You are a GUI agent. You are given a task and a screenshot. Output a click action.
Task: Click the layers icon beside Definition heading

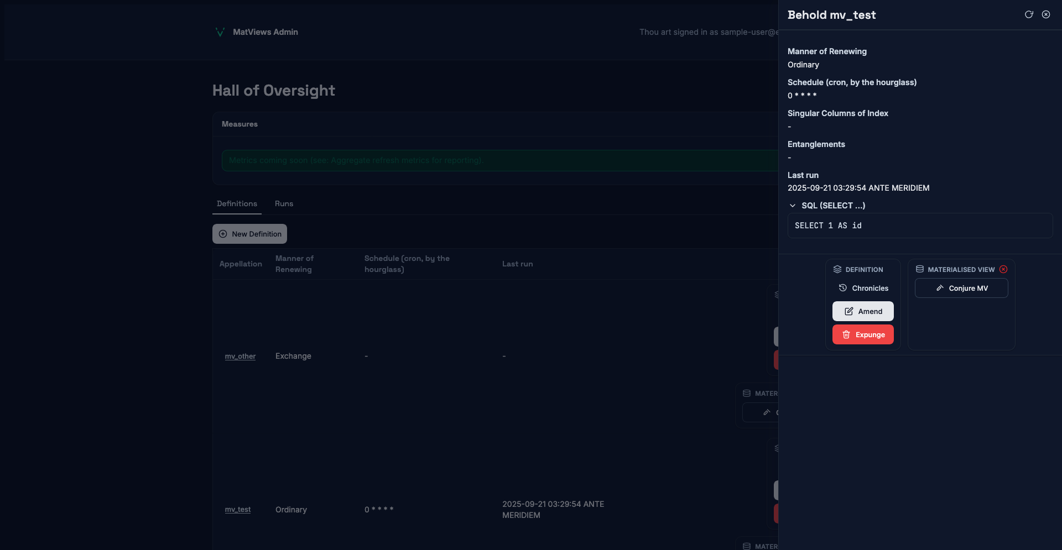click(837, 269)
